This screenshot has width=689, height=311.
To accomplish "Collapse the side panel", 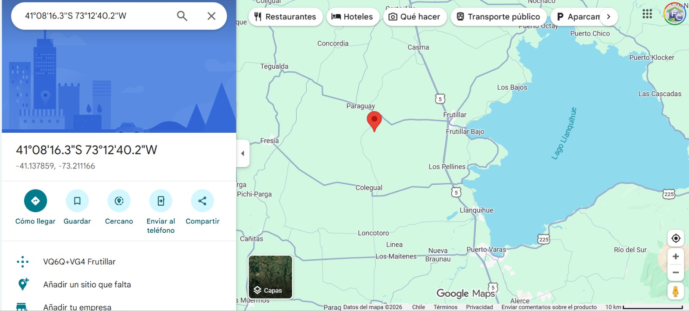I will 242,153.
